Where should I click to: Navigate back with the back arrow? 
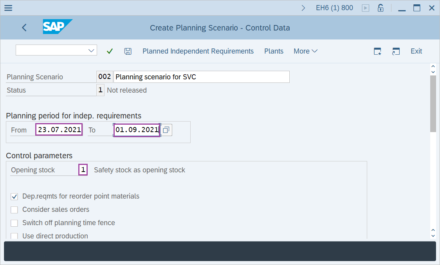tap(24, 27)
